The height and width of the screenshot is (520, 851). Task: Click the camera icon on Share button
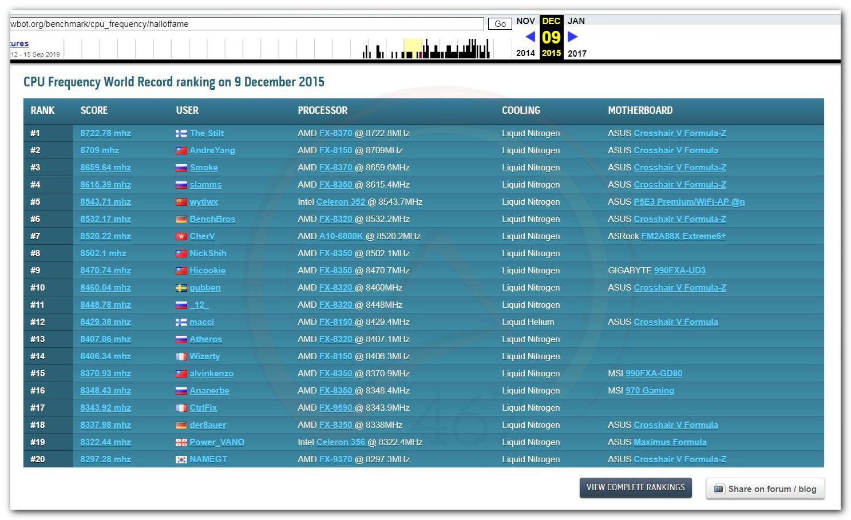(x=719, y=489)
